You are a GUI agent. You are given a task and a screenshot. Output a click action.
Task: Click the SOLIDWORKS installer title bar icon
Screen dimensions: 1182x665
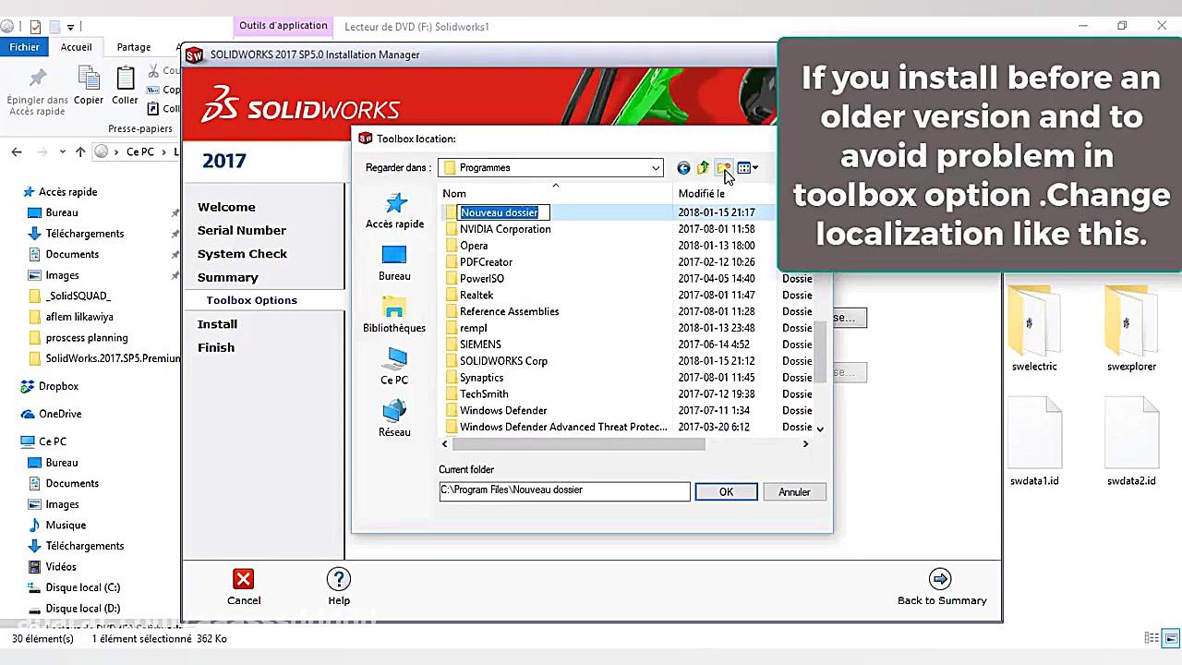click(x=194, y=54)
